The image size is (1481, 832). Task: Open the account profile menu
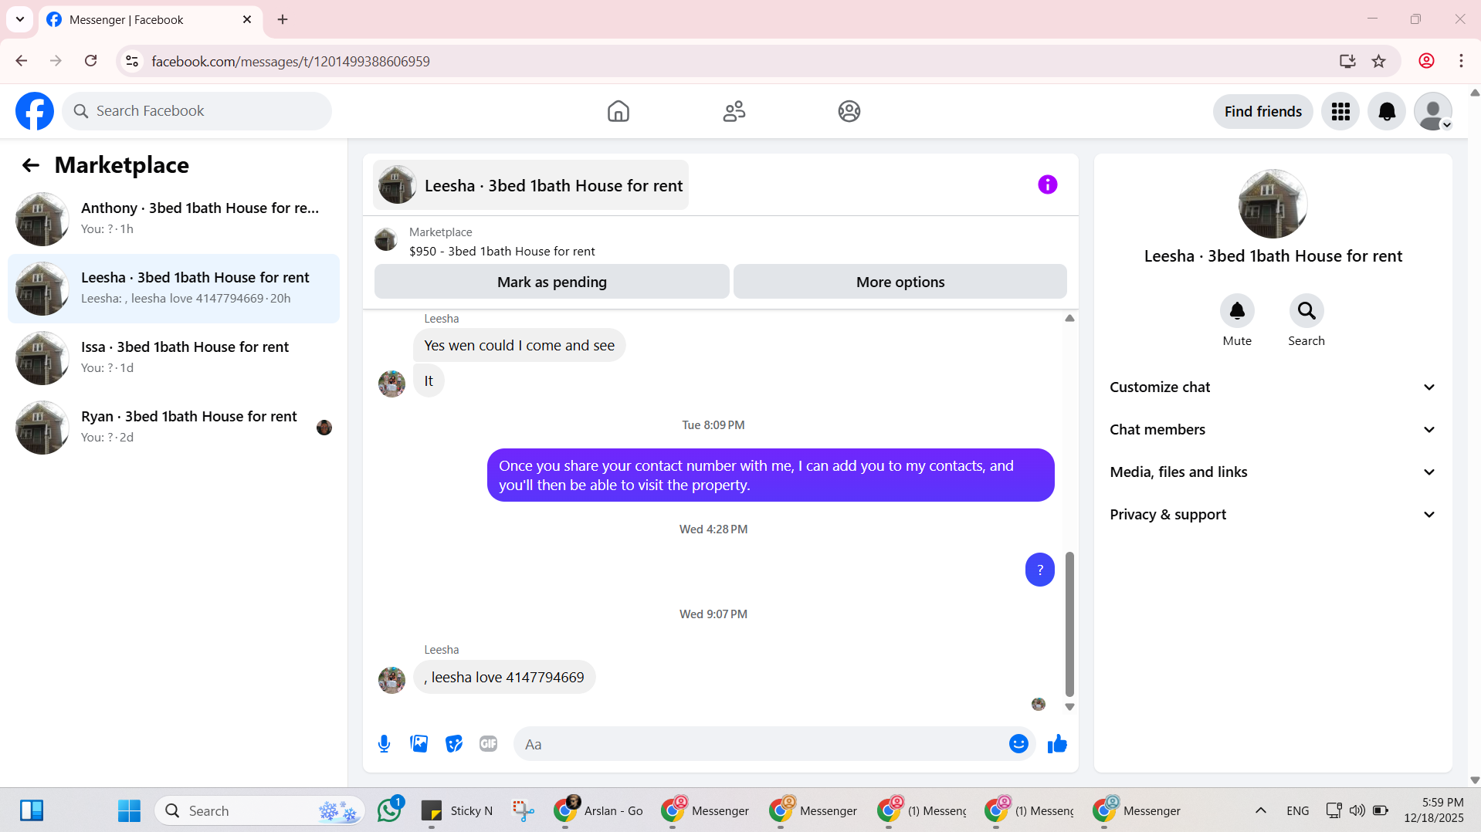(1433, 112)
